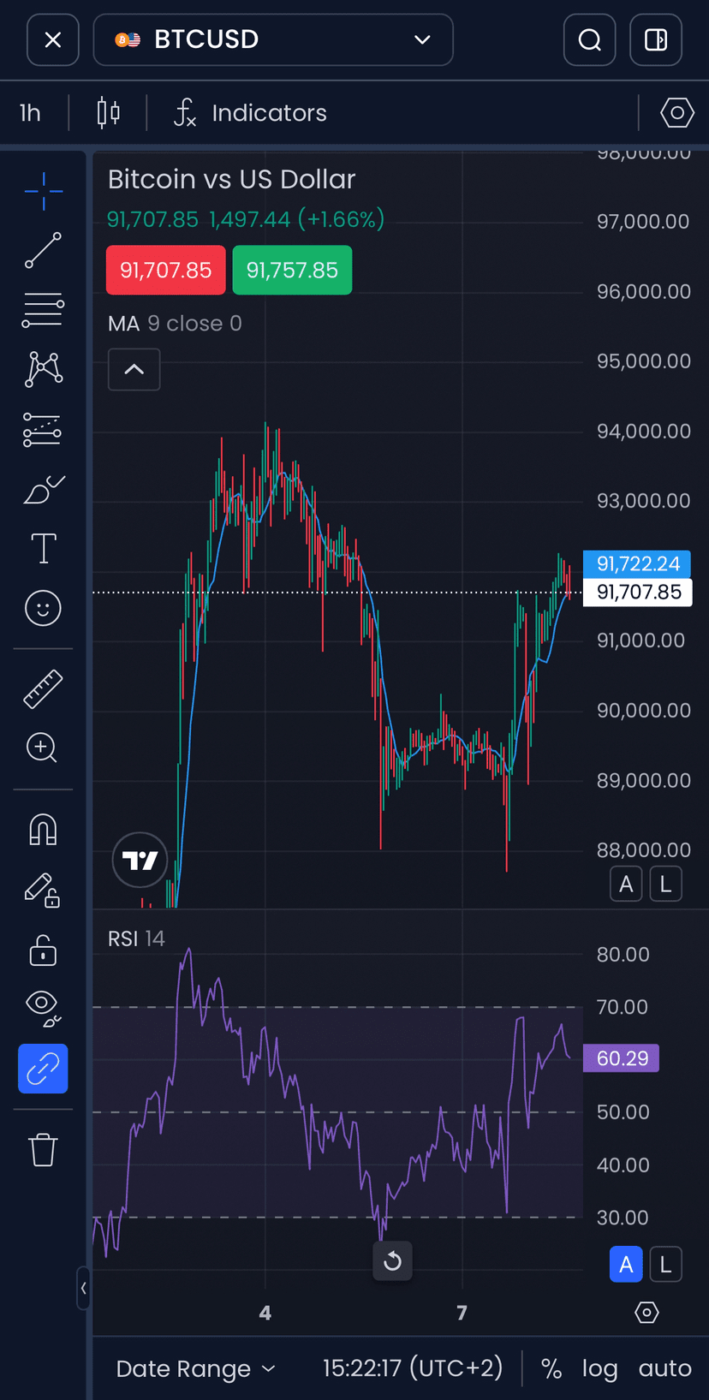709x1400 pixels.
Task: Click the red sell price 91,707.85 button
Action: point(165,270)
